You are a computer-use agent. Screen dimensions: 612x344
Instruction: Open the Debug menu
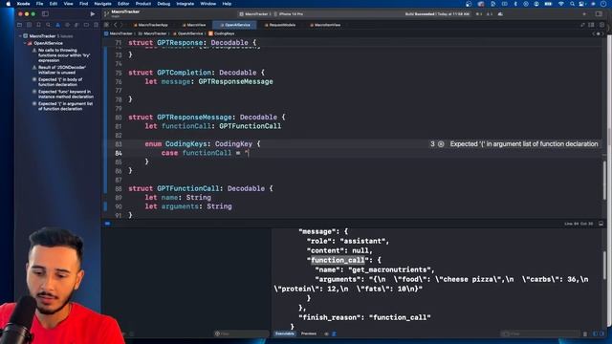click(x=164, y=4)
